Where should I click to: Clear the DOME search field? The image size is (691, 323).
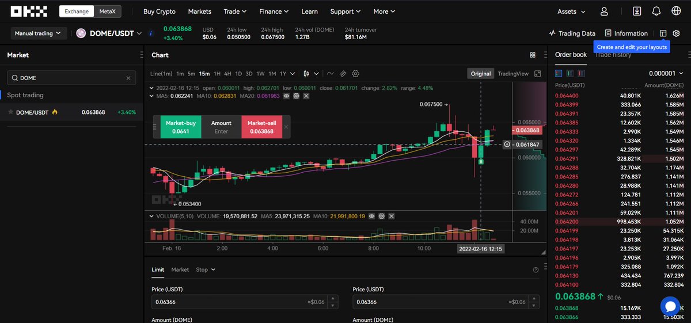tap(128, 78)
